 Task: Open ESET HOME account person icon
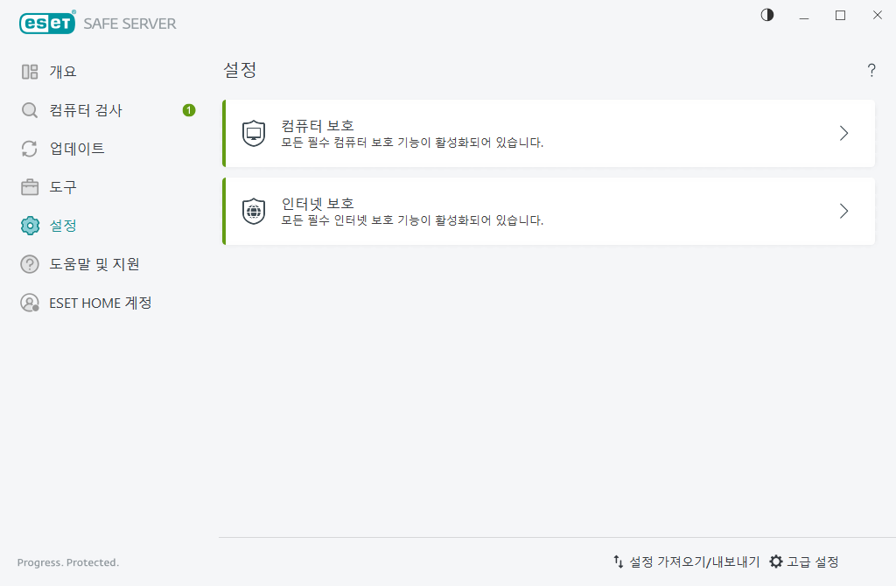click(29, 302)
